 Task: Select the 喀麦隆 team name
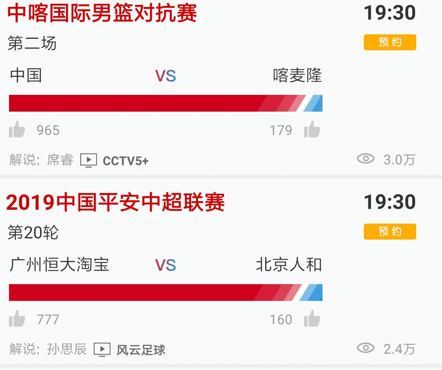pos(298,76)
